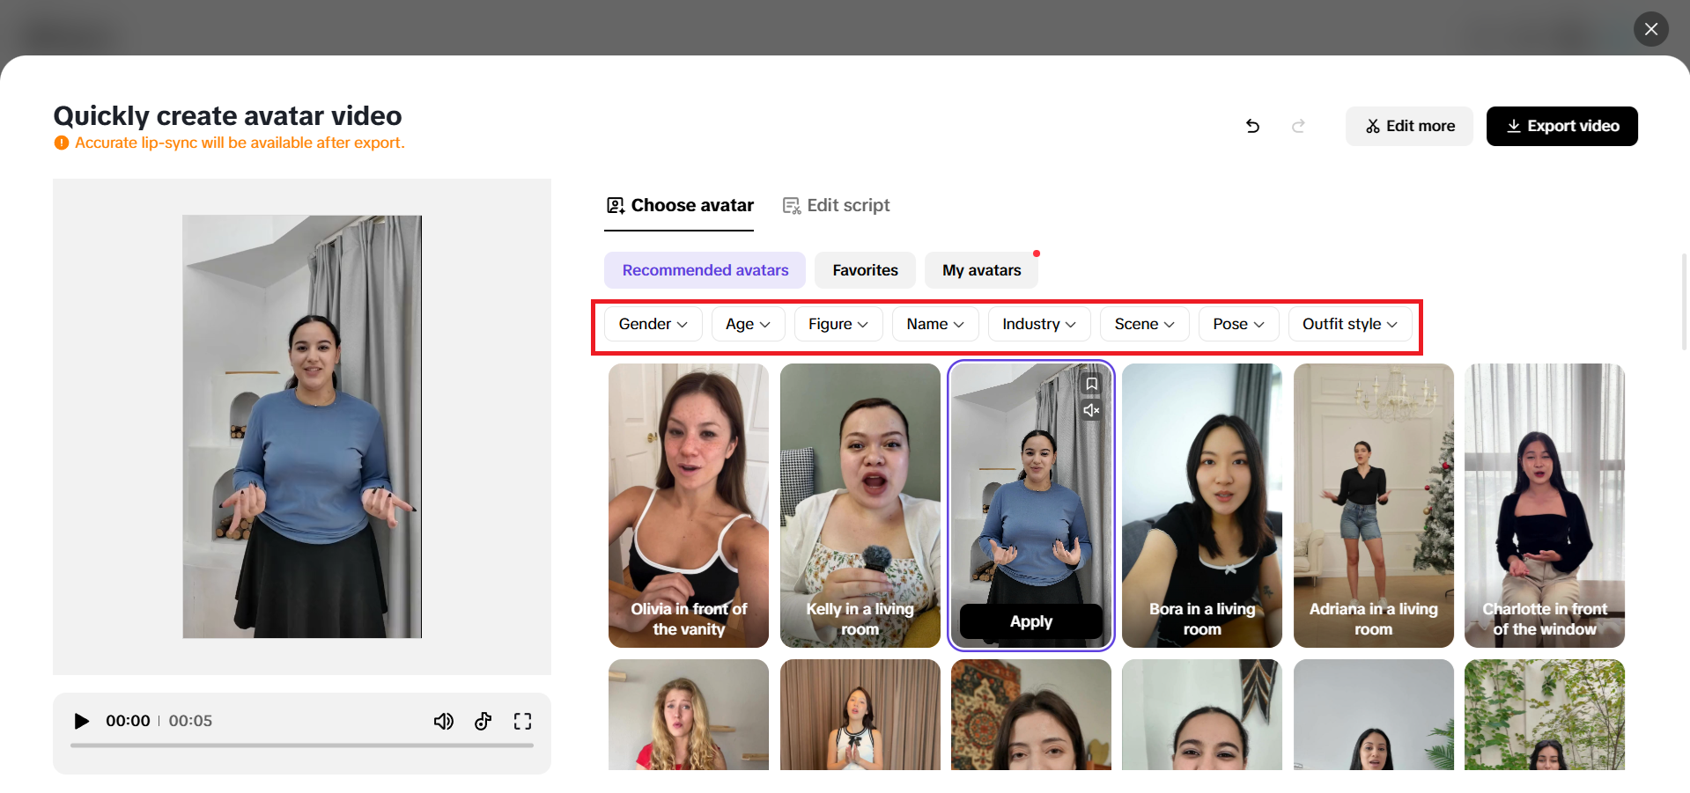This screenshot has height=793, width=1690.
Task: Redo the last change
Action: [x=1298, y=126]
